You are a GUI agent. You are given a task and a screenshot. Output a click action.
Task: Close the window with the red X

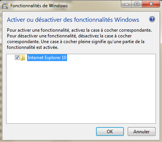tap(151, 4)
